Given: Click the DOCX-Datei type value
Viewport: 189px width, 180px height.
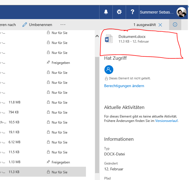Looking at the screenshot, I should [114, 154].
